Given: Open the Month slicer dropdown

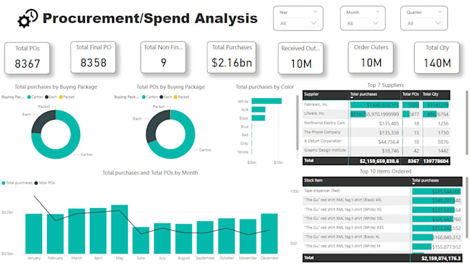Looking at the screenshot, I should coord(362,23).
